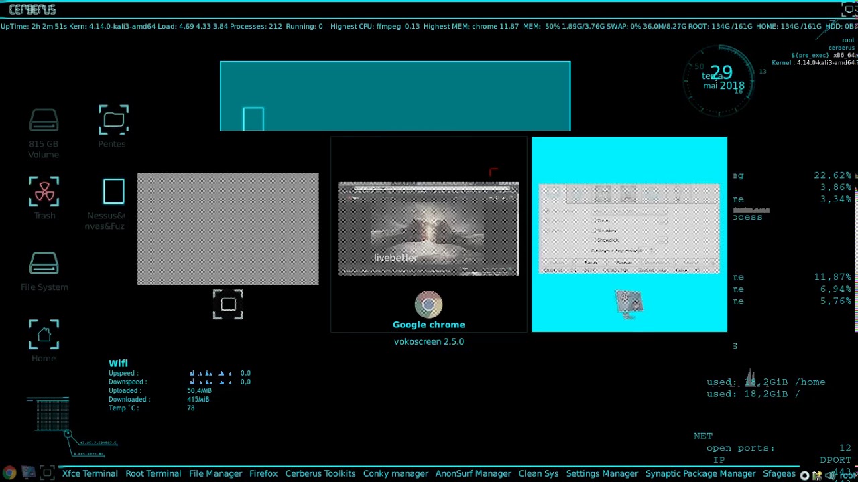Click the volume speaker icon in the tray
858x482 pixels.
tap(830, 475)
